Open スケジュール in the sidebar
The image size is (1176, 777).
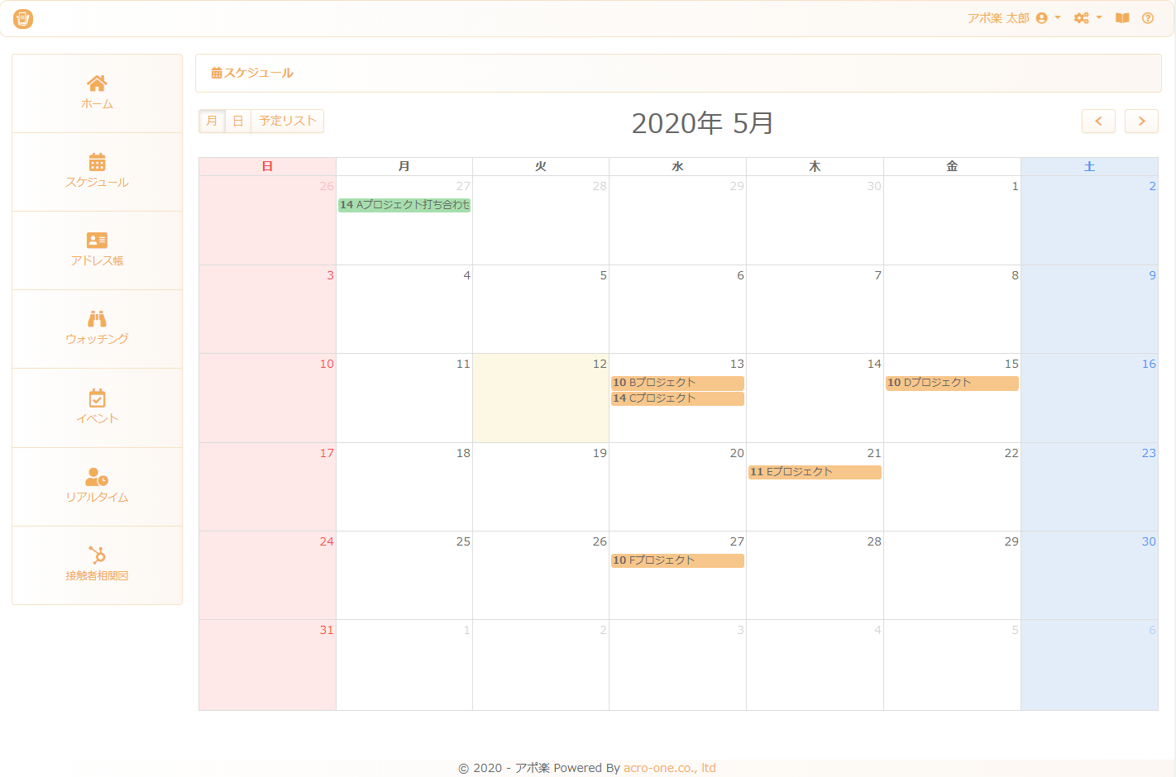[97, 172]
